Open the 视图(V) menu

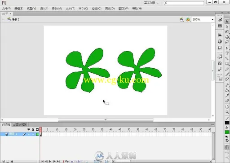tap(31, 9)
